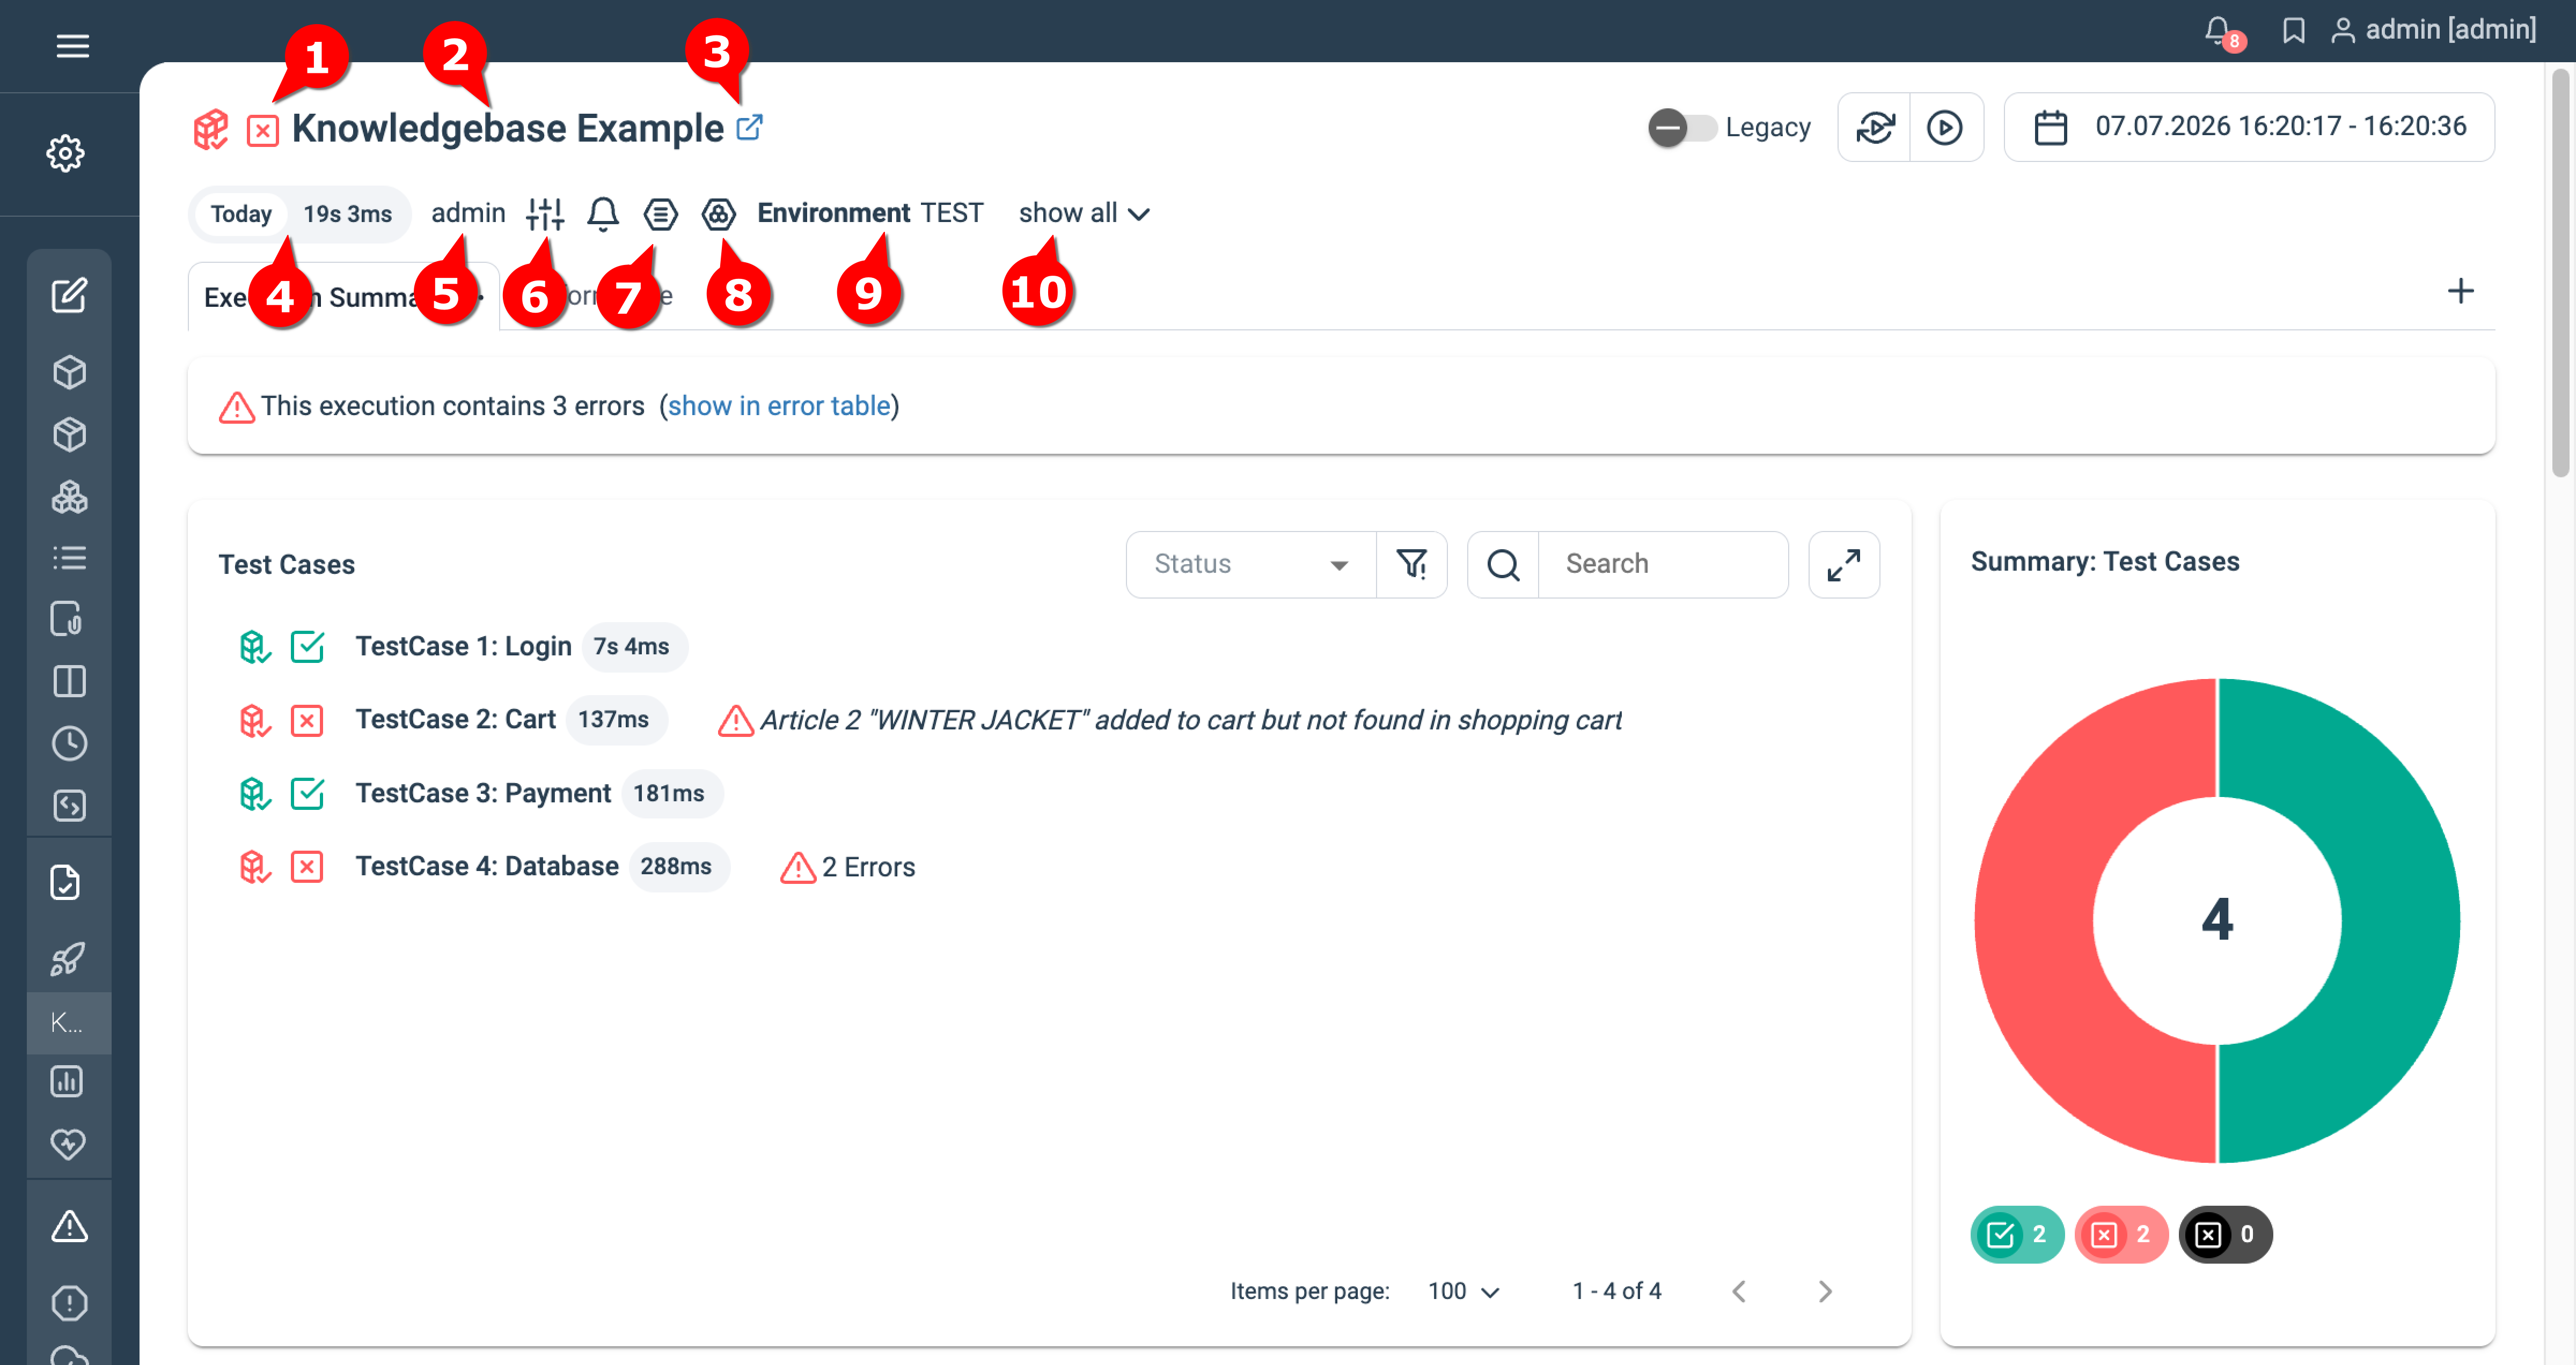Open the exclamation circle sidebar item
This screenshot has height=1365, width=2576.
coord(69,1302)
